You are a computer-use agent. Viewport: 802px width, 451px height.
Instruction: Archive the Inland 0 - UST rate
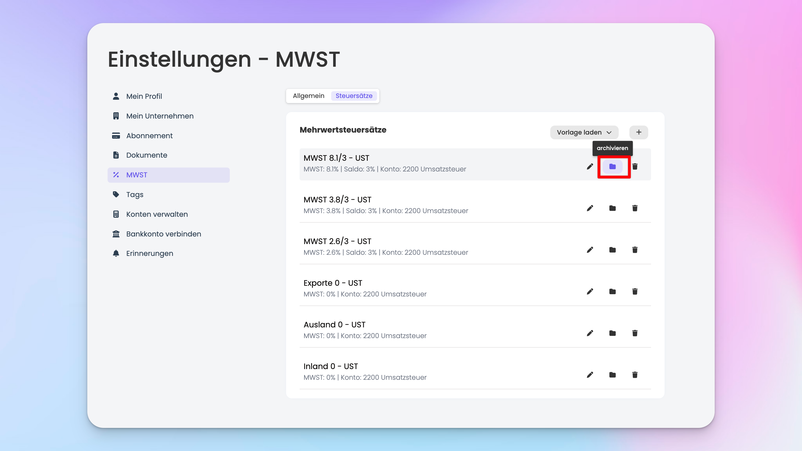[x=612, y=375]
